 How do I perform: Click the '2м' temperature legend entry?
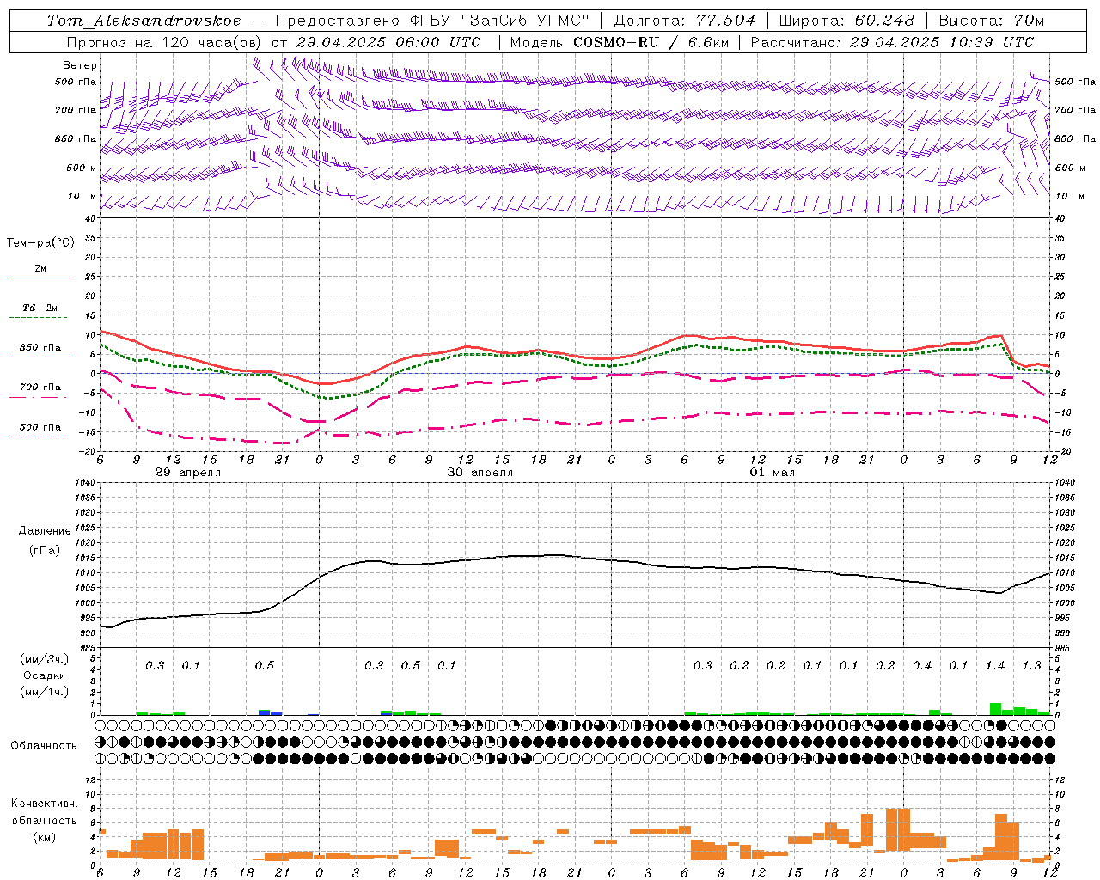[x=40, y=269]
